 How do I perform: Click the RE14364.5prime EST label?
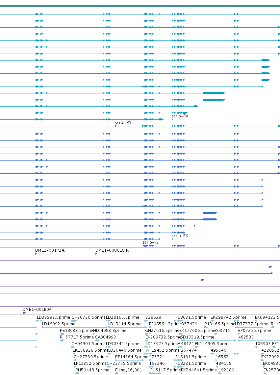[x=132, y=357]
